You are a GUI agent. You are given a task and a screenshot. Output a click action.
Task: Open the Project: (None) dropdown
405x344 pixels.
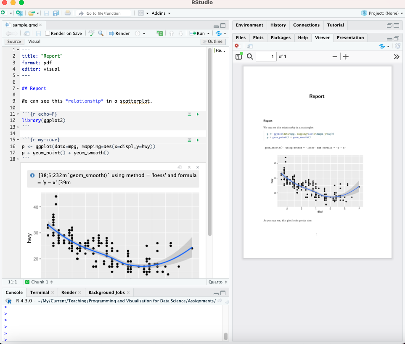(382, 13)
